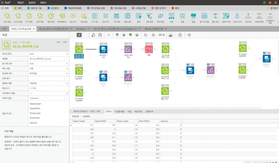Select the sort order (A-Z) tool
The width and height of the screenshot is (279, 163).
(105, 18)
